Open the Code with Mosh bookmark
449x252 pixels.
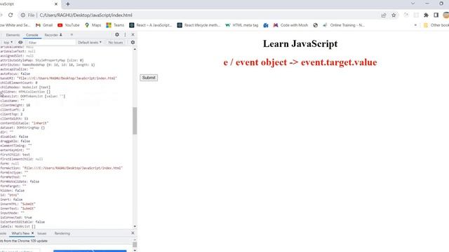tap(290, 25)
